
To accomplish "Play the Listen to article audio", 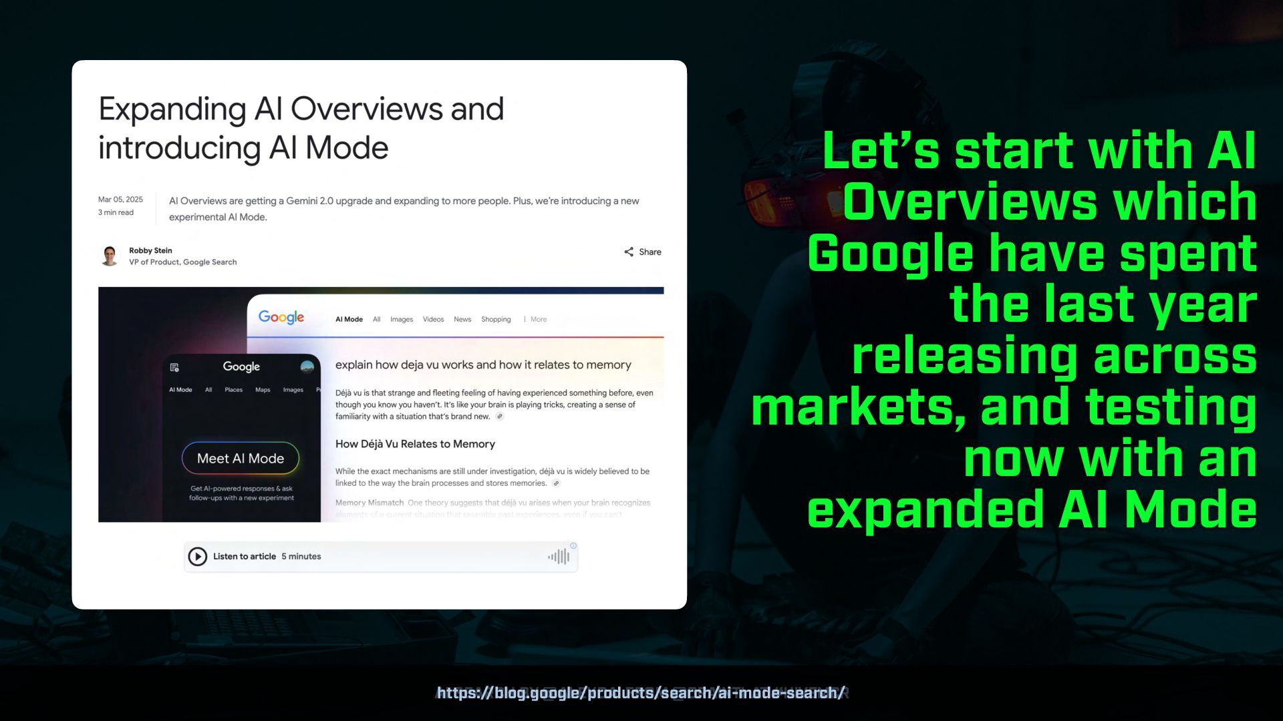I will pyautogui.click(x=198, y=556).
